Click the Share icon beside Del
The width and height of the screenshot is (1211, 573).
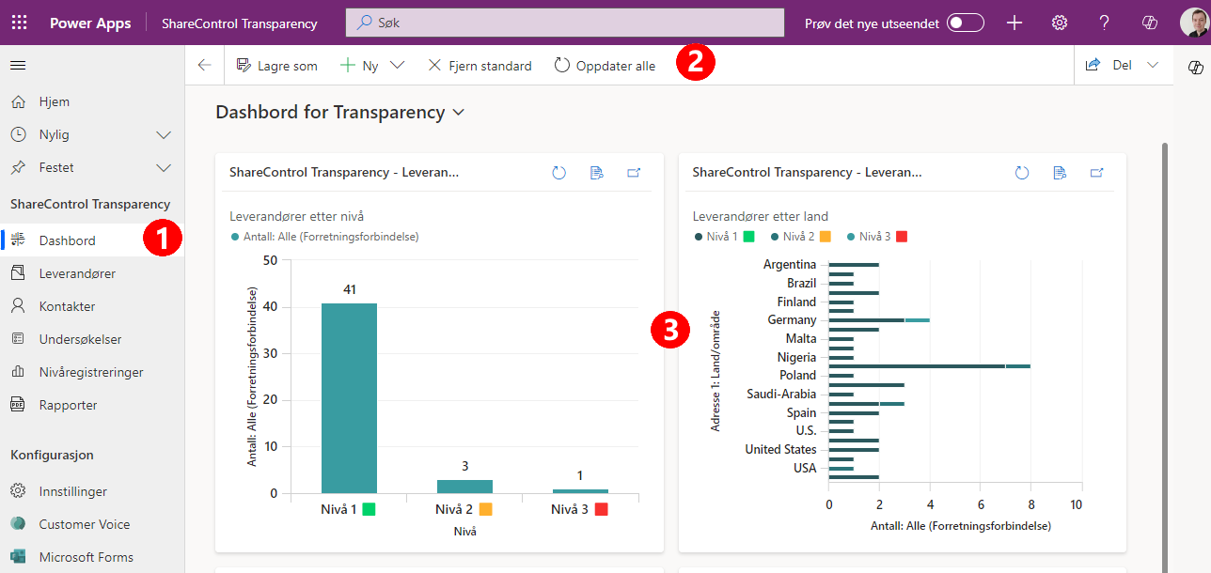1093,66
